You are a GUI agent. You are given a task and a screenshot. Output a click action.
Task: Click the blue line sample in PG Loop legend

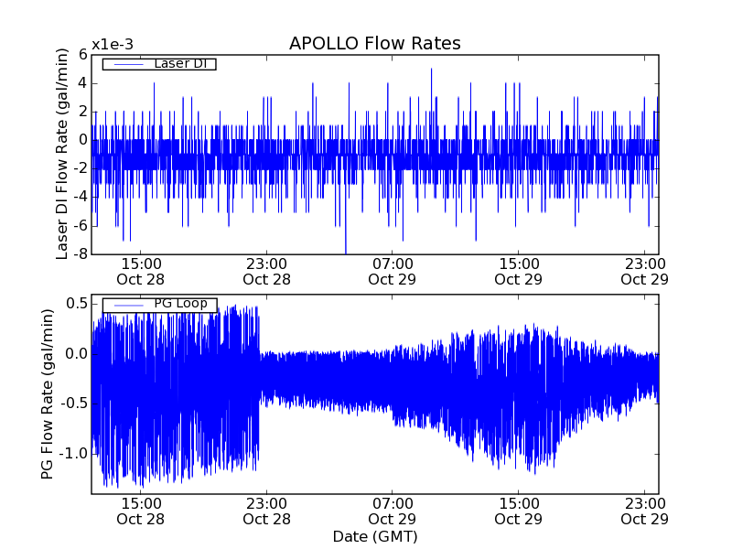pyautogui.click(x=124, y=305)
